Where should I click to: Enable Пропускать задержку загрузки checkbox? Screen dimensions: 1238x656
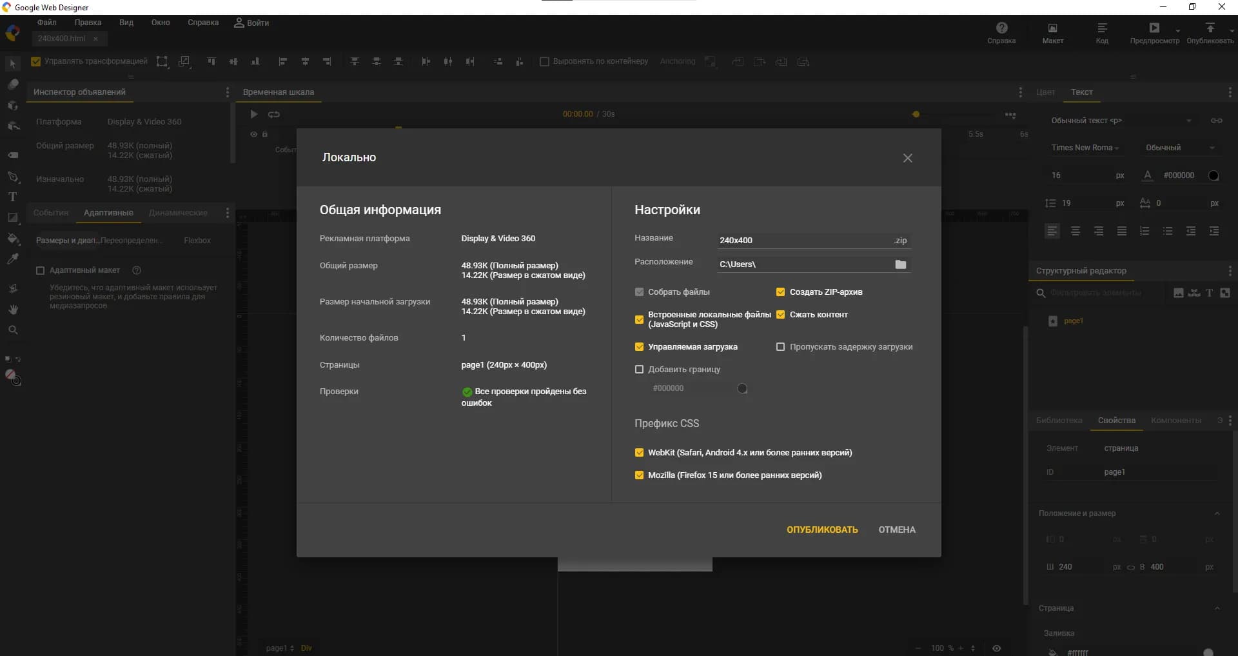[780, 347]
